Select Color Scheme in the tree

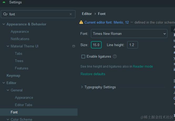[x=22, y=119]
